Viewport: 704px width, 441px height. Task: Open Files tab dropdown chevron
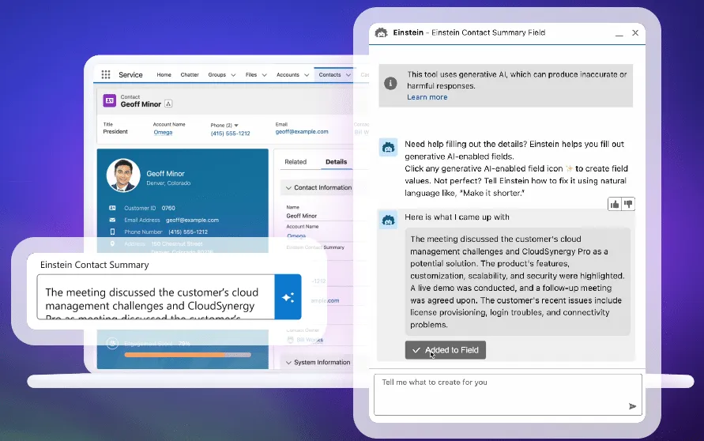[x=264, y=75]
